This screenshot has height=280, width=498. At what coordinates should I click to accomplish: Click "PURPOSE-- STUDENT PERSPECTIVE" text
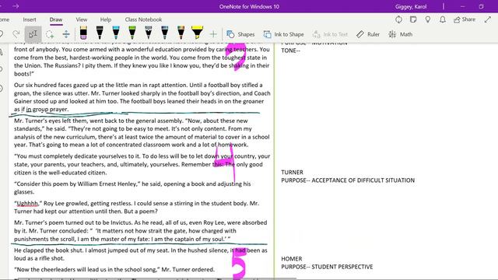point(327,267)
